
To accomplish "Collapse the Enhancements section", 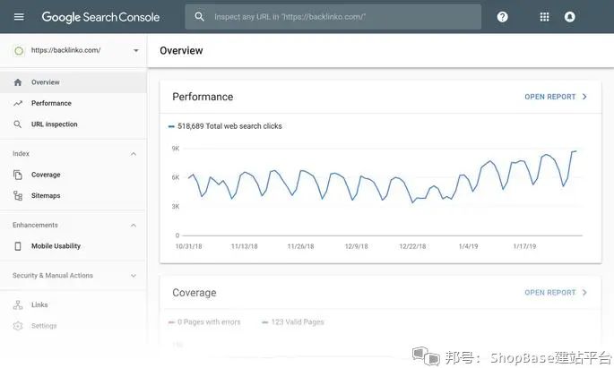I will 134,226.
